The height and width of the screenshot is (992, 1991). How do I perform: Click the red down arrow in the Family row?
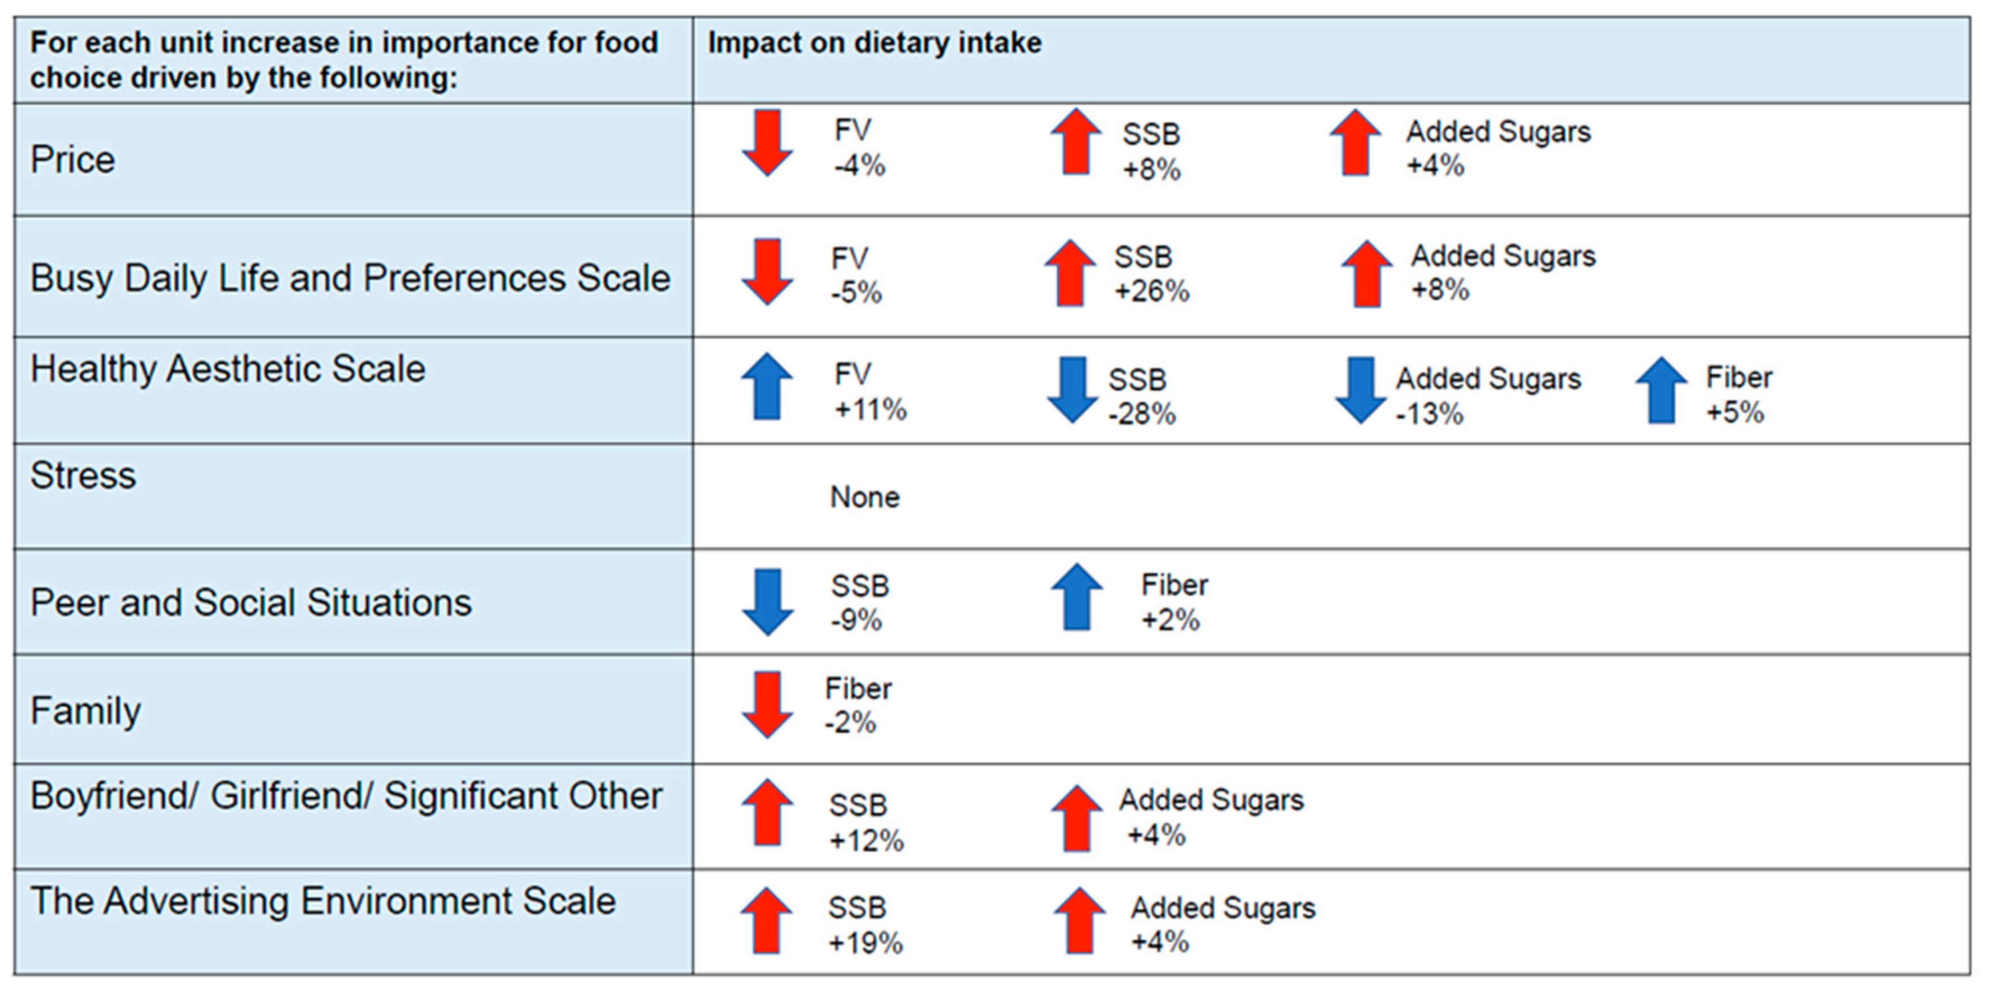(x=767, y=704)
